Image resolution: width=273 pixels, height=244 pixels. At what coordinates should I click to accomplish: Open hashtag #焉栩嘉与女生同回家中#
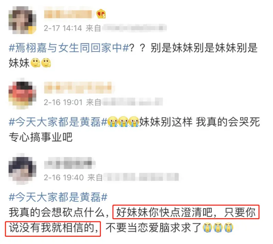(x=69, y=48)
